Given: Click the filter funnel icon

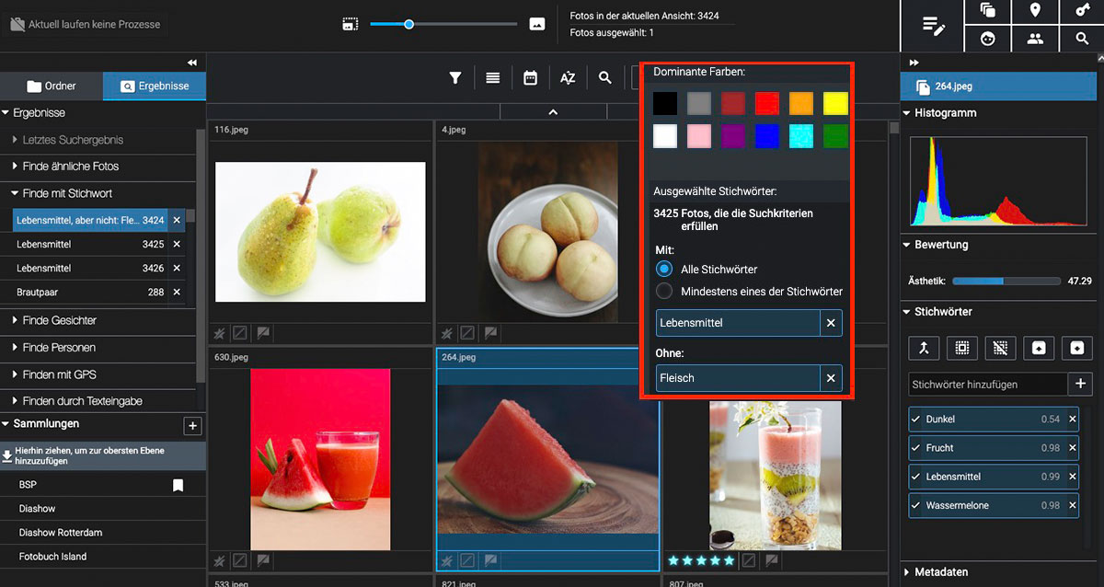Looking at the screenshot, I should tap(454, 78).
